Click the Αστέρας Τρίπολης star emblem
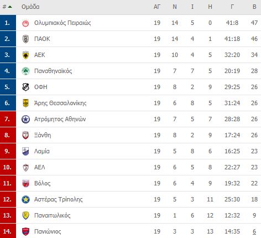This screenshot has height=238, width=261. point(25,199)
